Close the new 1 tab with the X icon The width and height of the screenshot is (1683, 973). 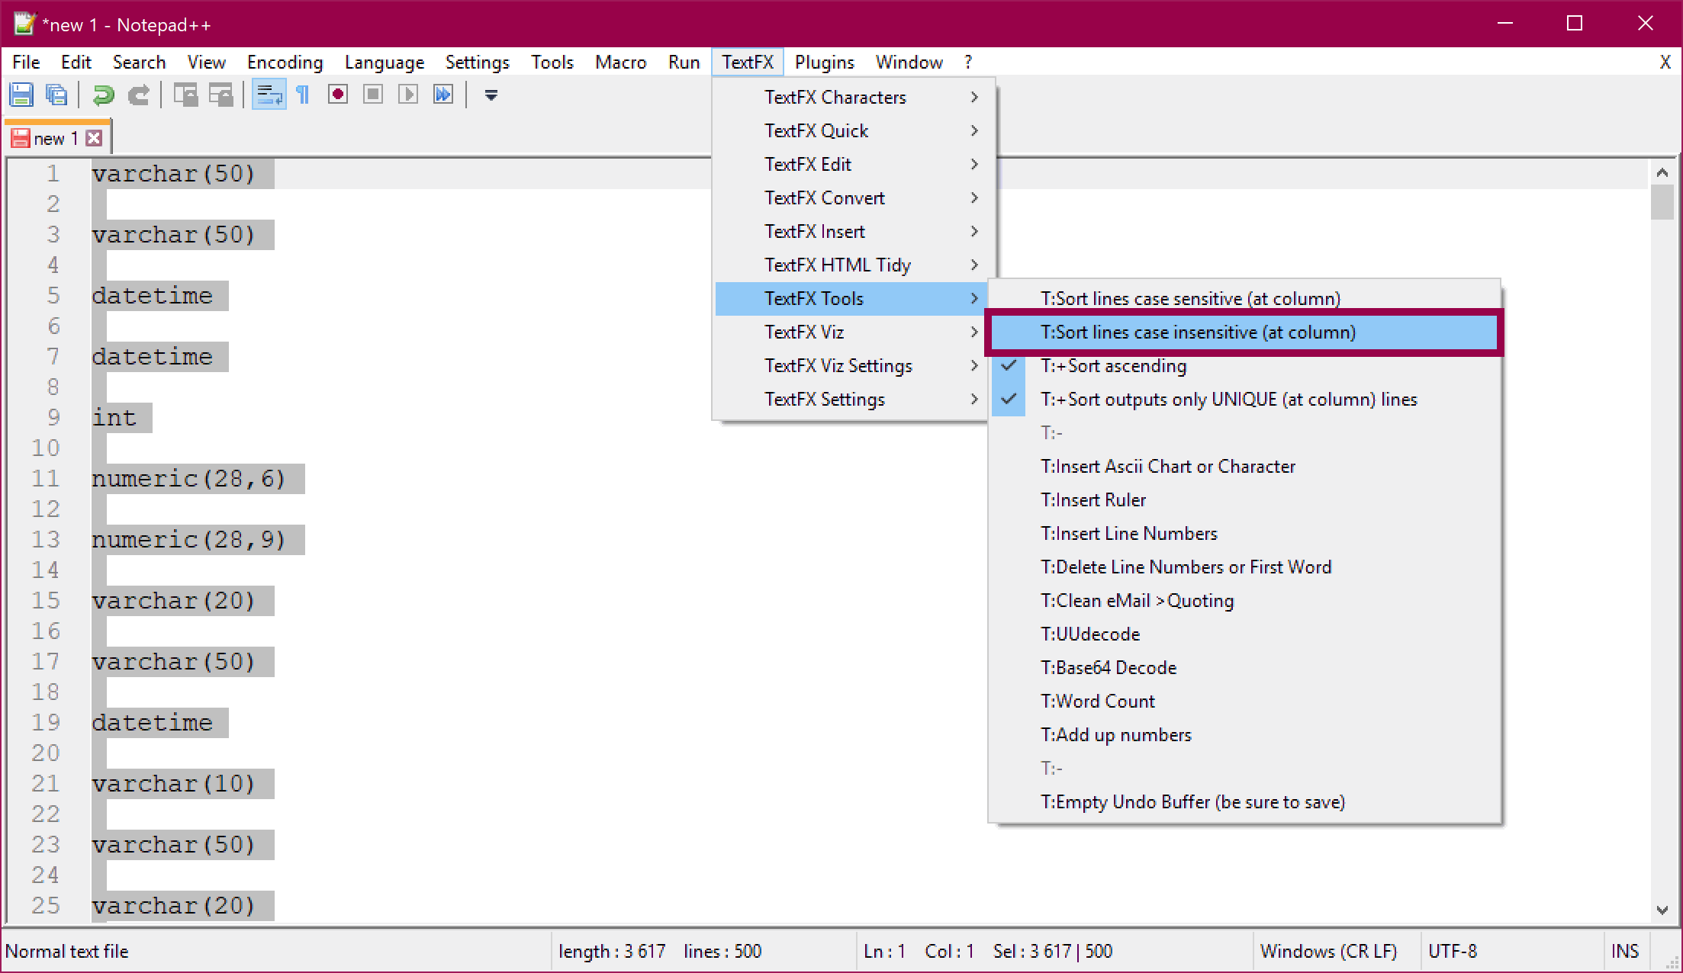pyautogui.click(x=95, y=138)
